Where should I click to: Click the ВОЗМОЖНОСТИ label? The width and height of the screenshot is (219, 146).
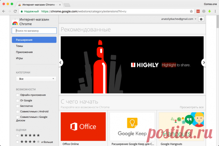26,89
